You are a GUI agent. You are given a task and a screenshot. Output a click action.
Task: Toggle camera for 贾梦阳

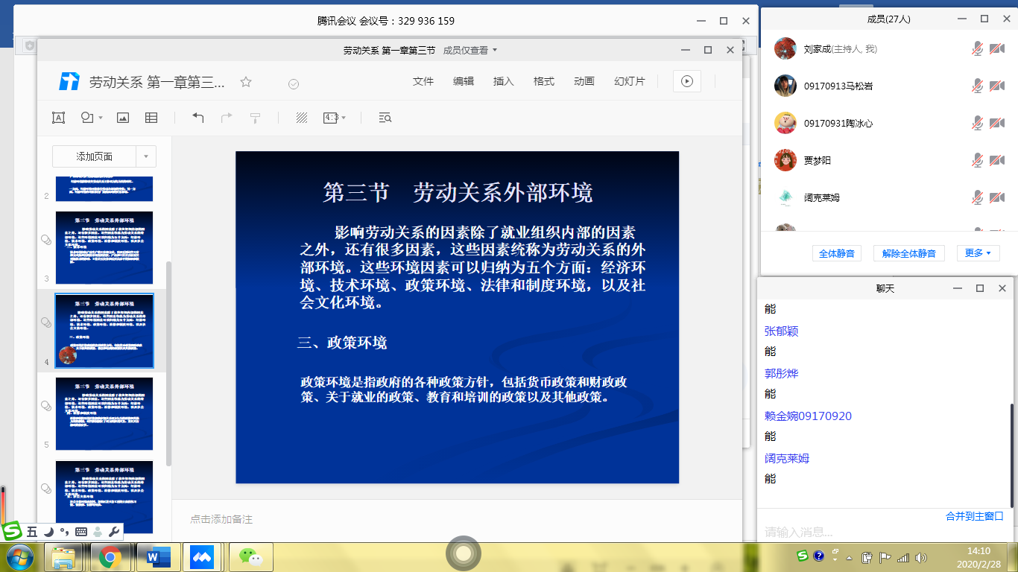click(x=997, y=160)
